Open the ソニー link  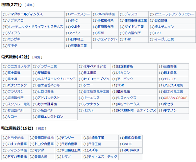88,85
